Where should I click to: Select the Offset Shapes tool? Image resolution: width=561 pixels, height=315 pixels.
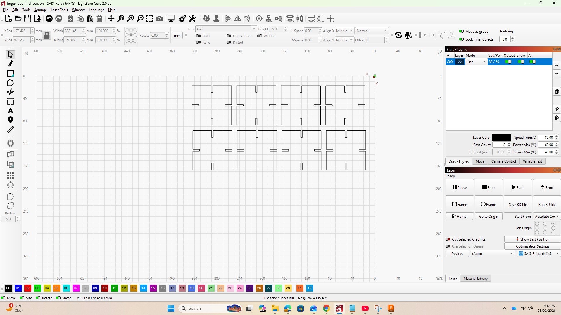[11, 143]
